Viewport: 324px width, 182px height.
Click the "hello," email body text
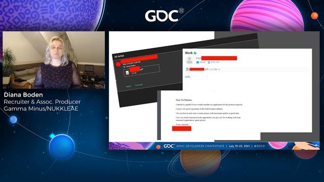click(x=188, y=77)
